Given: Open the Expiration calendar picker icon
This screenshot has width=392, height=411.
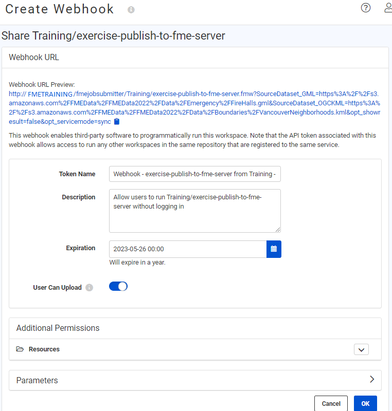Looking at the screenshot, I should click(x=274, y=249).
